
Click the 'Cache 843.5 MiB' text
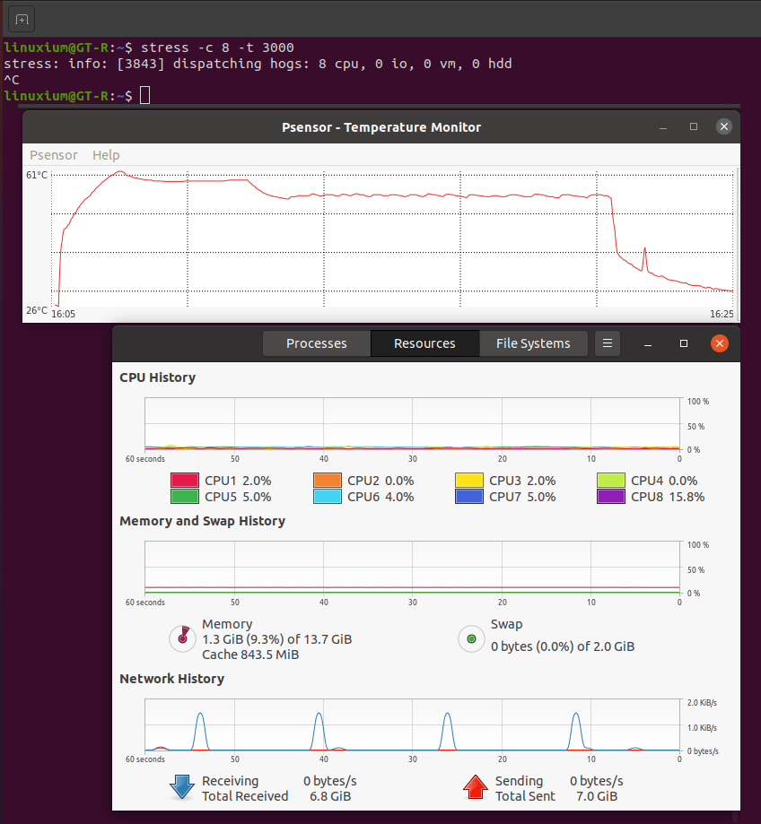coord(250,655)
